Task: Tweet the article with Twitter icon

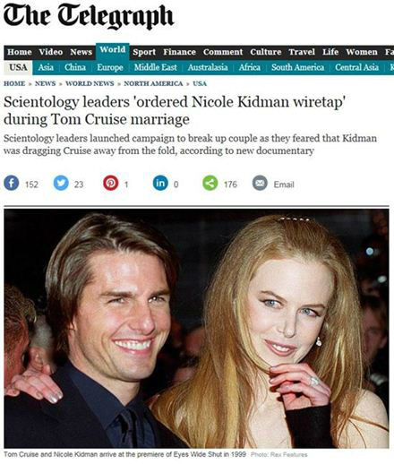Action: [61, 183]
